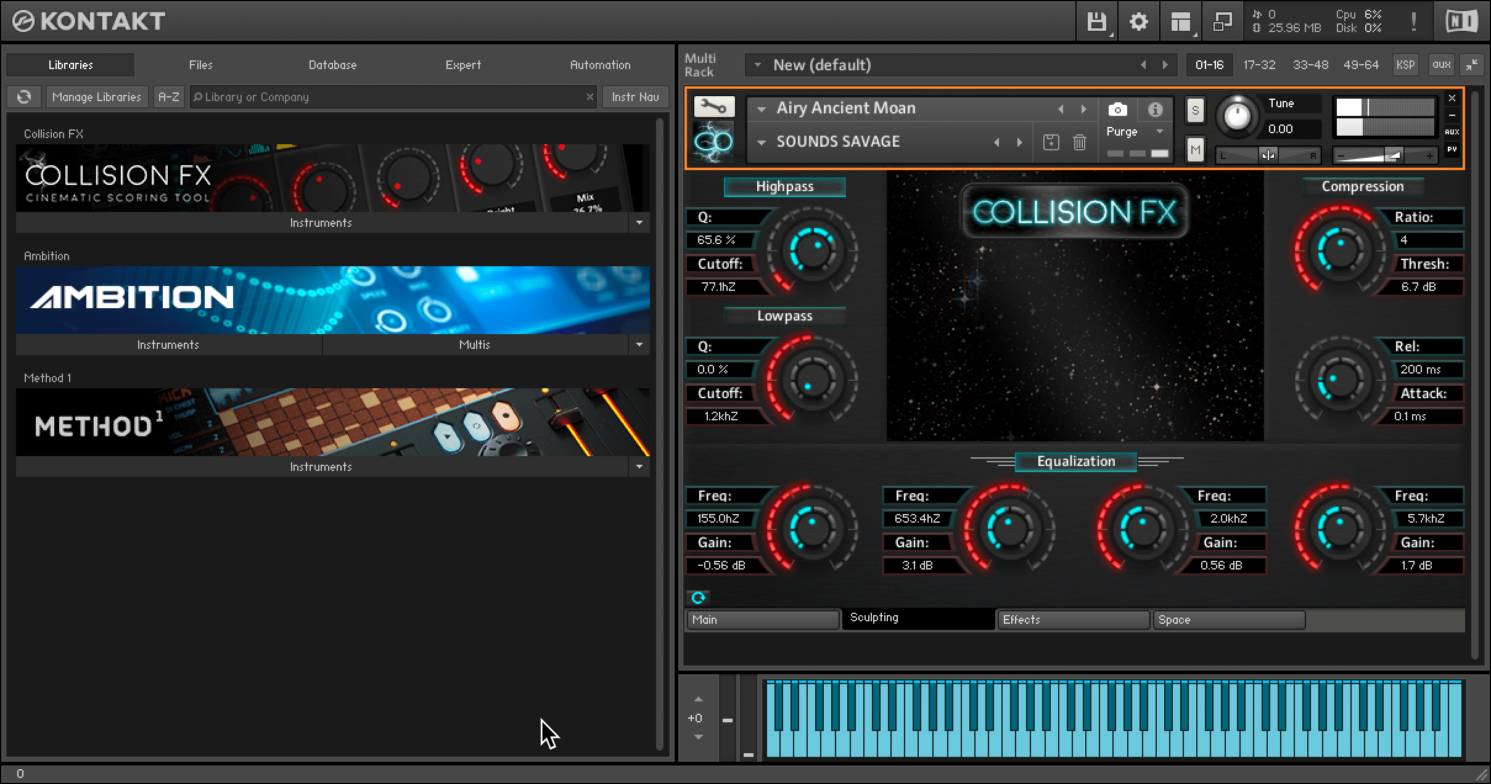Viewport: 1491px width, 784px height.
Task: Click the keyboard octave up arrow
Action: 698,699
